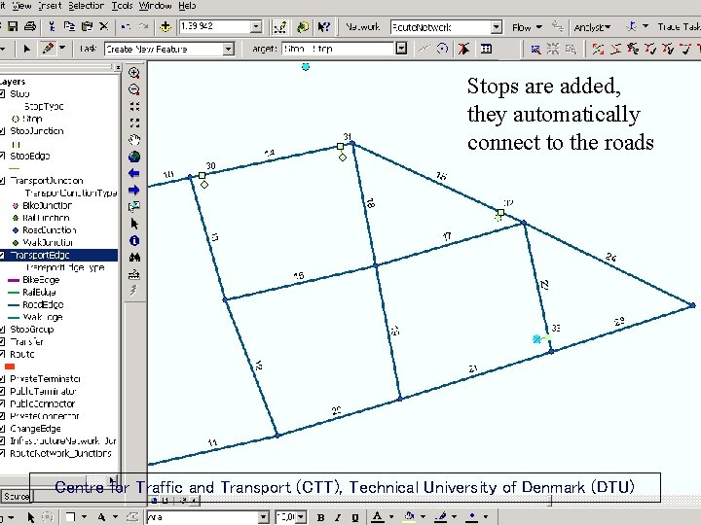Open the View menu
The height and width of the screenshot is (525, 701).
[x=21, y=6]
